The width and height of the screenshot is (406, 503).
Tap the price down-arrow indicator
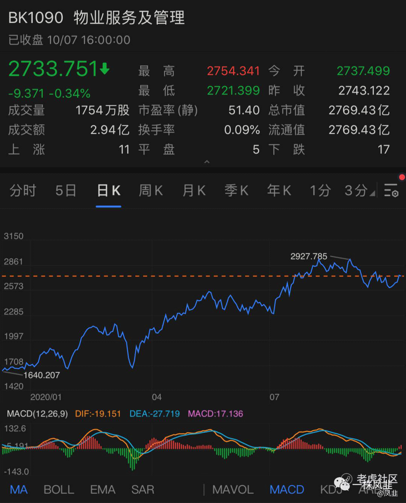pyautogui.click(x=105, y=69)
